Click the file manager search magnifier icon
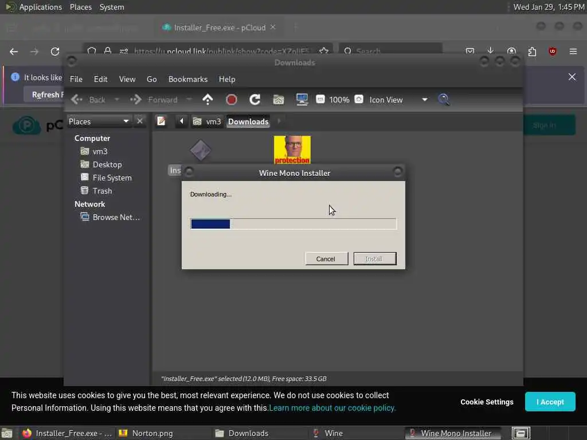The height and width of the screenshot is (440, 587). click(x=444, y=100)
